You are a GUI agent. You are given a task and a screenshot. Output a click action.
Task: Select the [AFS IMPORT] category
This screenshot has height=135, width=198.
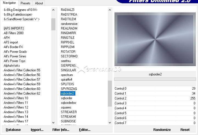(x=14, y=28)
